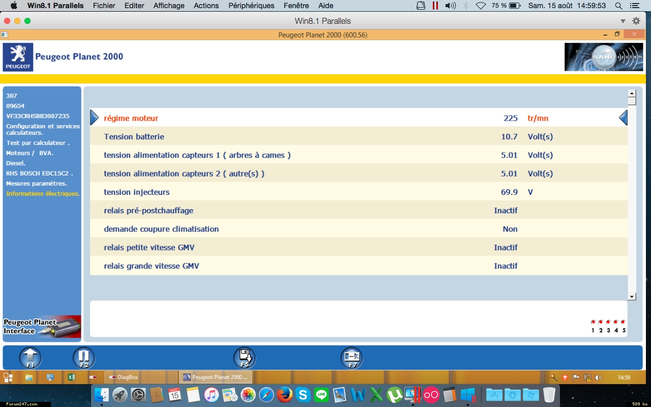The image size is (651, 407).
Task: Select 'Configuration et services calculateurs.' in sidebar
Action: (43, 129)
